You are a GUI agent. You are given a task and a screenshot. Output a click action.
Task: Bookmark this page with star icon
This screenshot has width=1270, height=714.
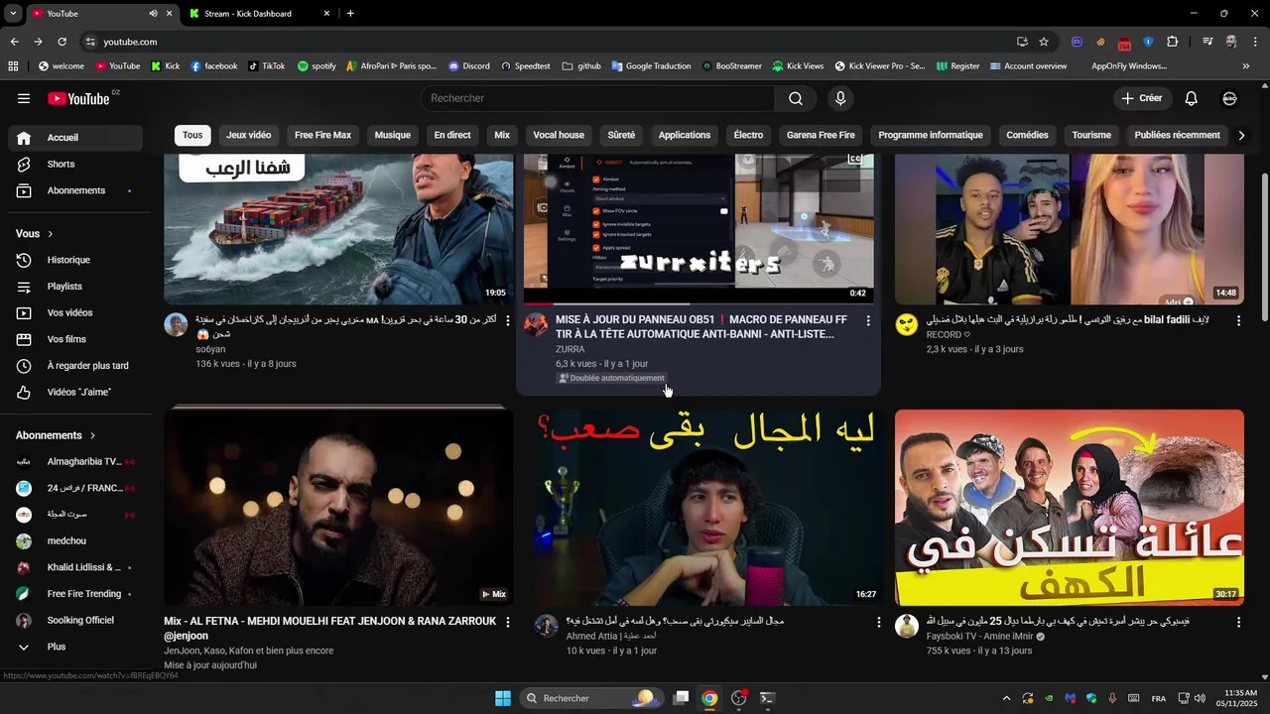1044,42
